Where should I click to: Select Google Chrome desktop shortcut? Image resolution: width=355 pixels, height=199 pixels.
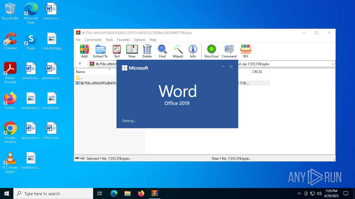coord(10,133)
